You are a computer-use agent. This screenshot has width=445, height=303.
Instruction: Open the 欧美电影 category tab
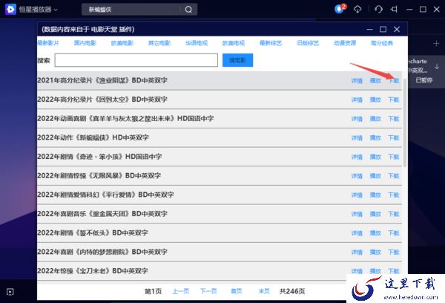(x=122, y=43)
